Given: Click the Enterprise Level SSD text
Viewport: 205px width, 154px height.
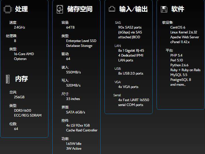Looking at the screenshot, I should click(81, 41).
